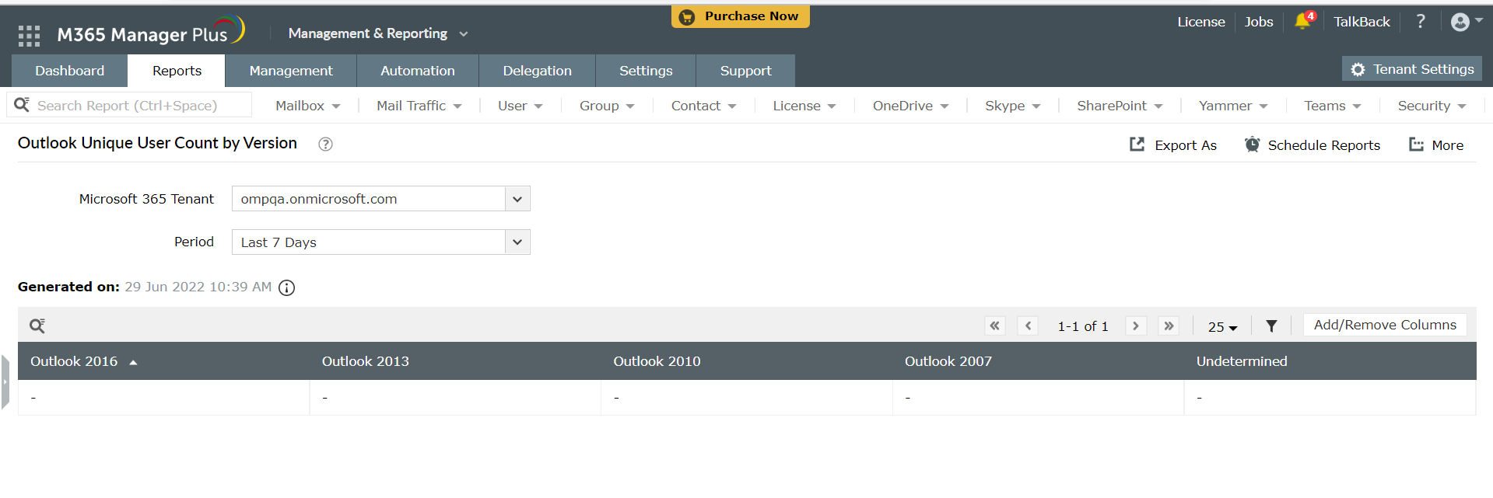
Task: Click the Tenant Settings button label
Action: coord(1423,69)
